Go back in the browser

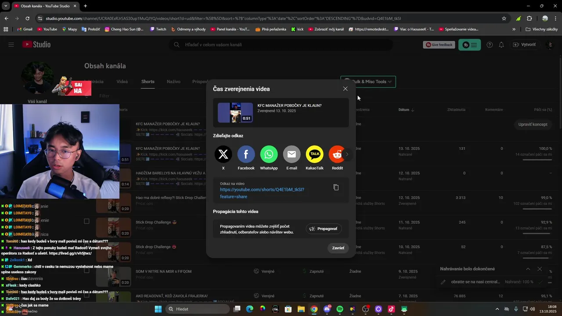pyautogui.click(x=6, y=18)
